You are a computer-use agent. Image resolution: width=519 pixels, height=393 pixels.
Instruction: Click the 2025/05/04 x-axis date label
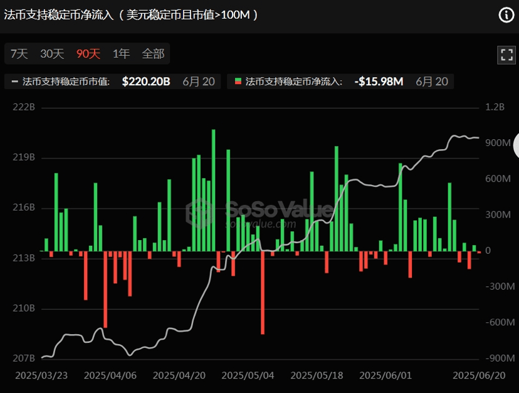248,375
